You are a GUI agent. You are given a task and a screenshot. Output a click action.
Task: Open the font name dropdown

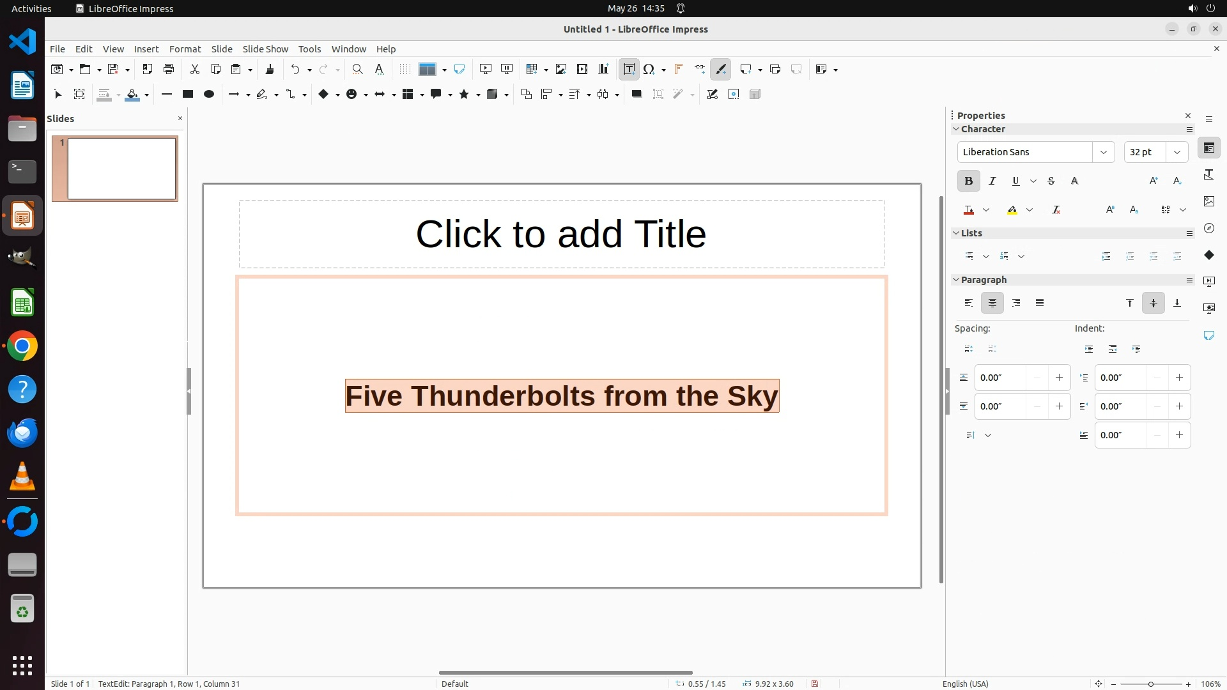[1103, 152]
